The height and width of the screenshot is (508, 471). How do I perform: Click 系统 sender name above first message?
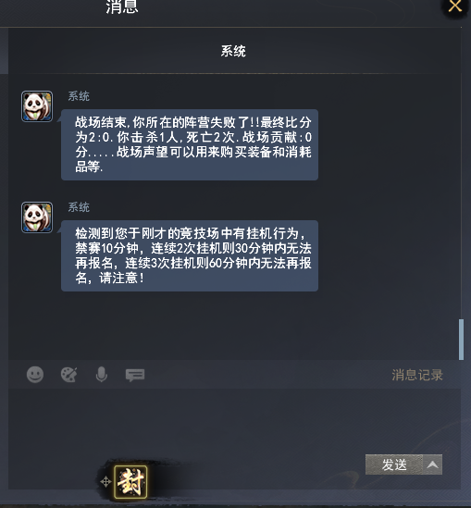pos(79,96)
